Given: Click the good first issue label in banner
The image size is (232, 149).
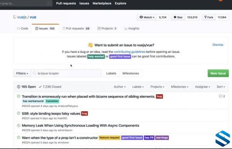Looking at the screenshot, I should (120, 57).
